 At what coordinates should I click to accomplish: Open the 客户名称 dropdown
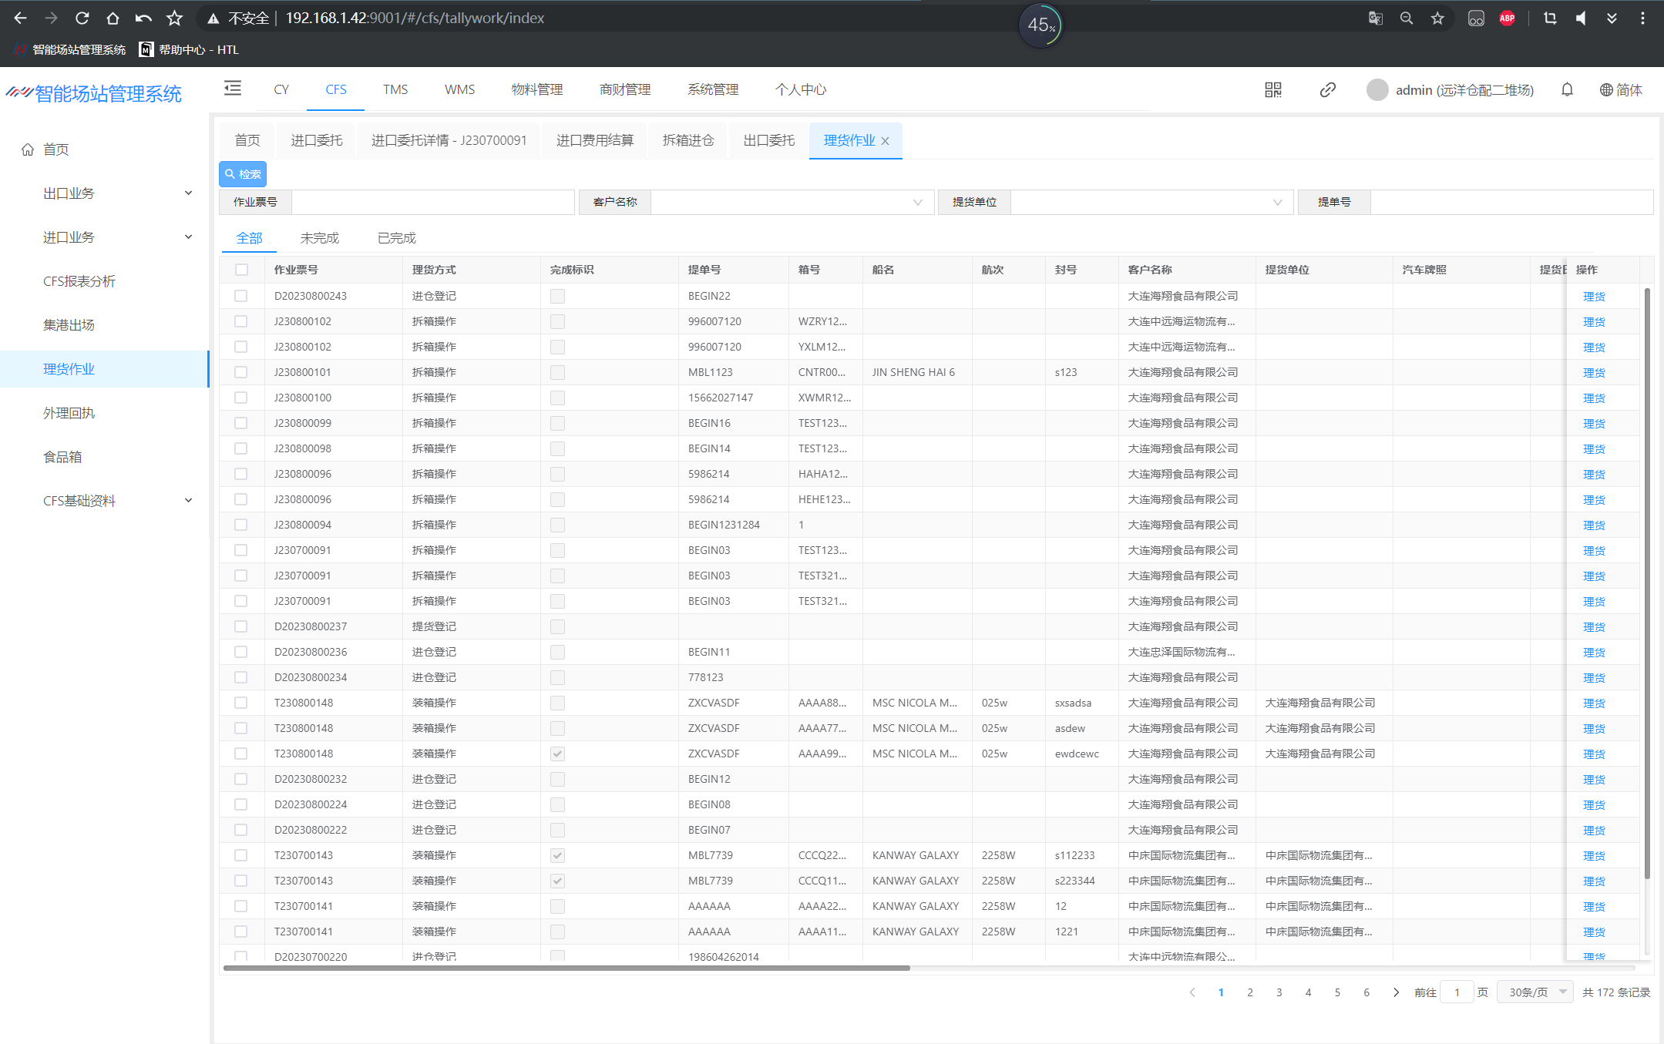click(792, 202)
